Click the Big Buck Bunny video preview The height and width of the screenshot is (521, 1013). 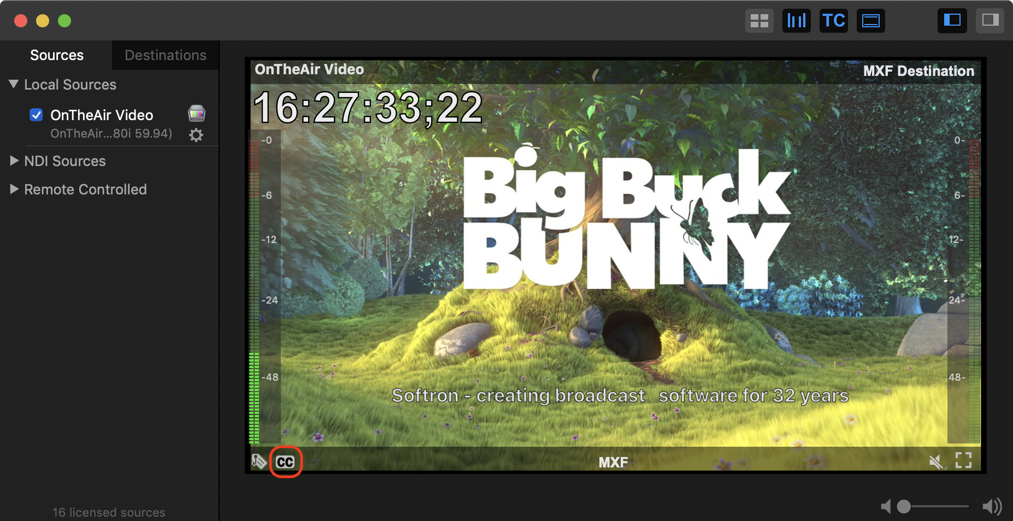(615, 265)
